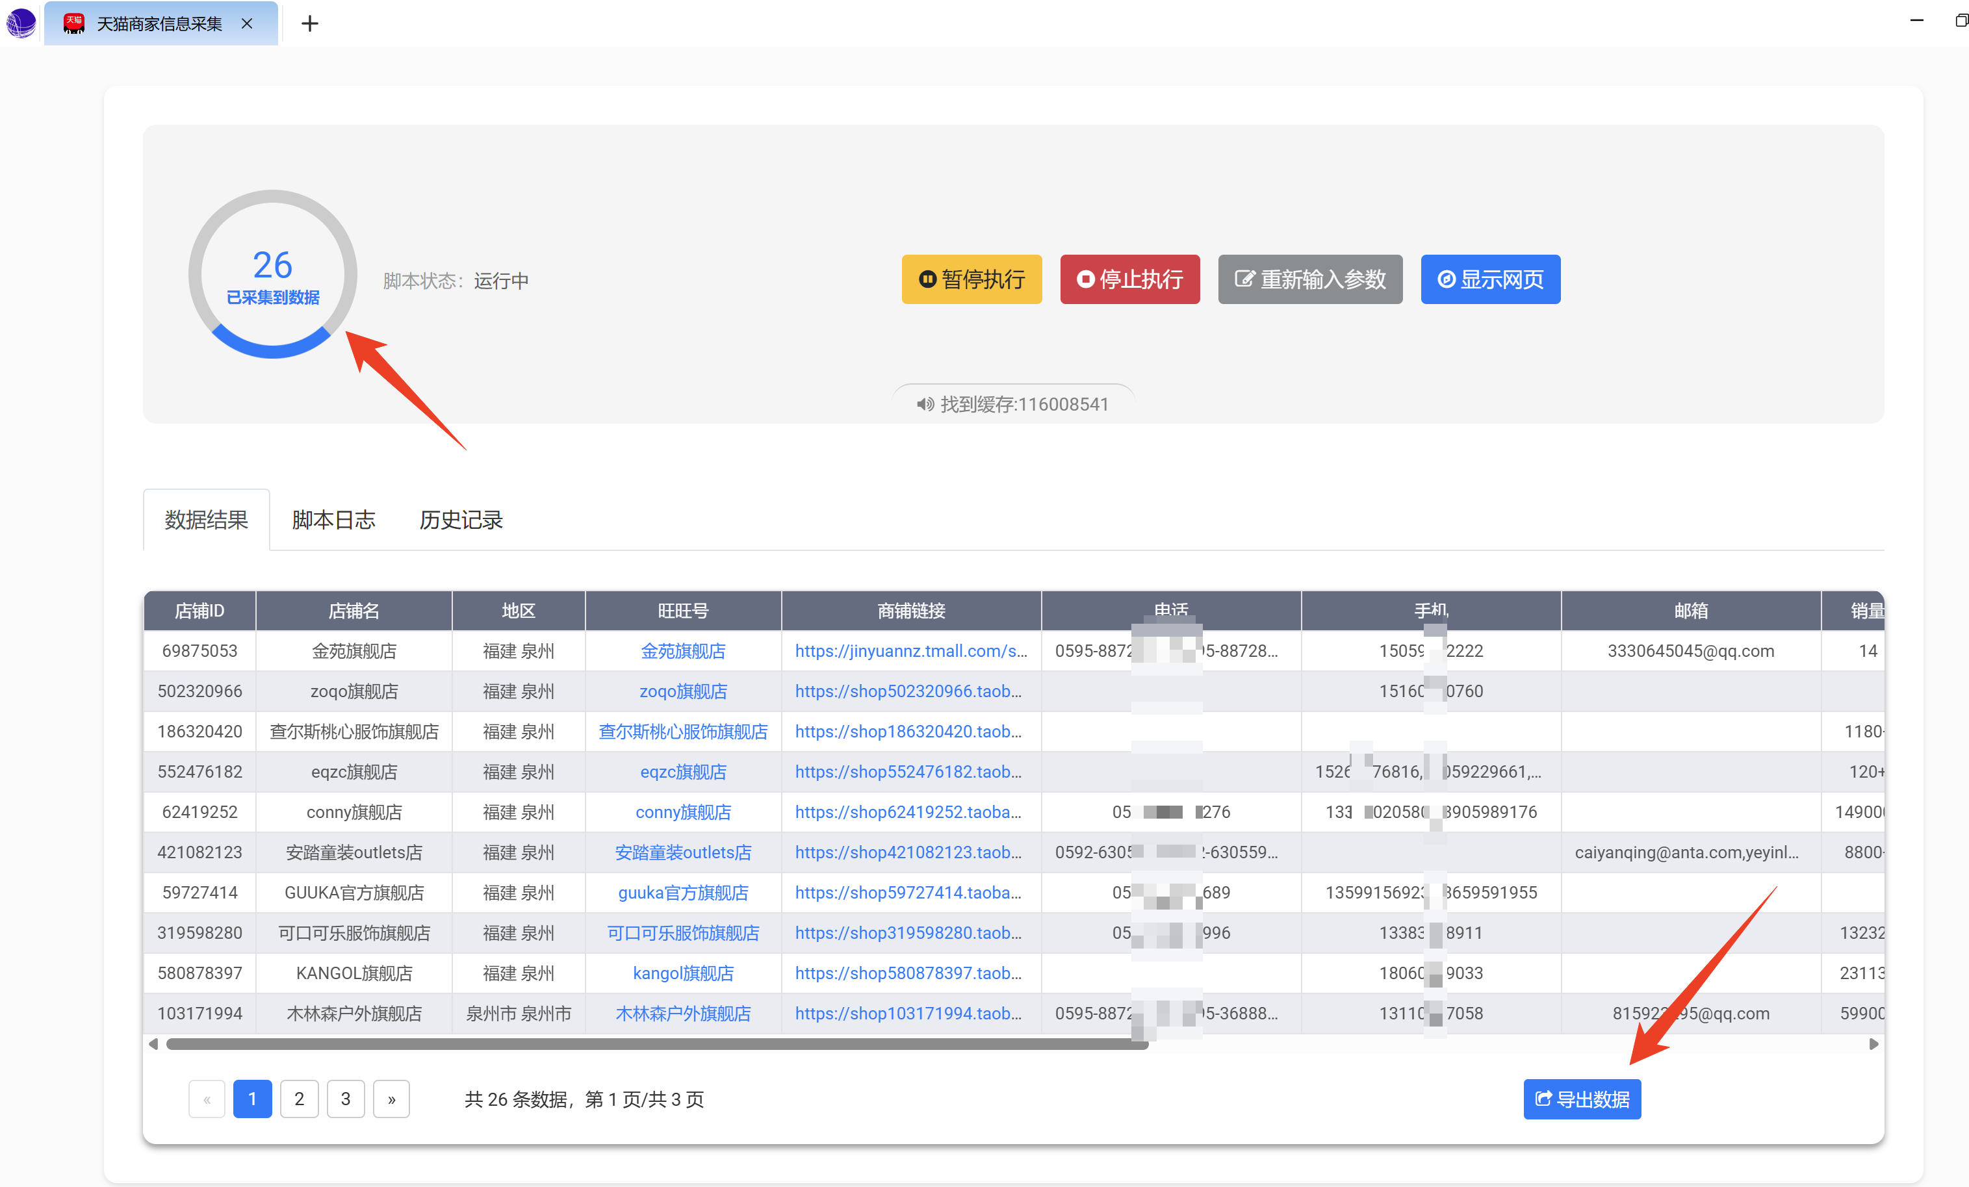The height and width of the screenshot is (1187, 1969).
Task: Open the shop186320420 shop link
Action: (908, 732)
